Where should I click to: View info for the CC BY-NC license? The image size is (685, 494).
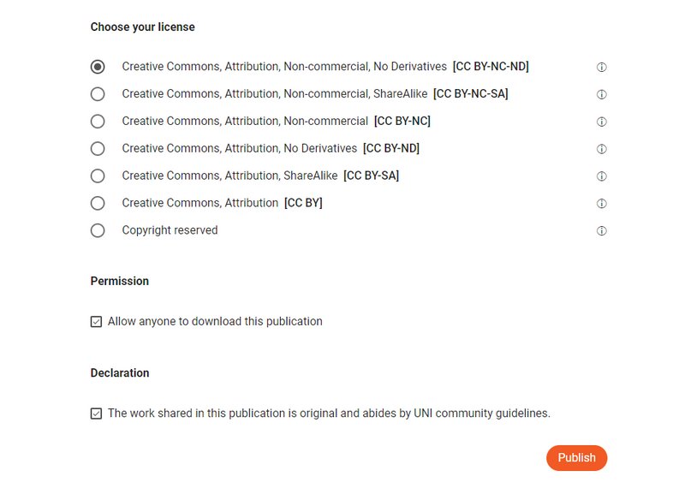point(602,121)
